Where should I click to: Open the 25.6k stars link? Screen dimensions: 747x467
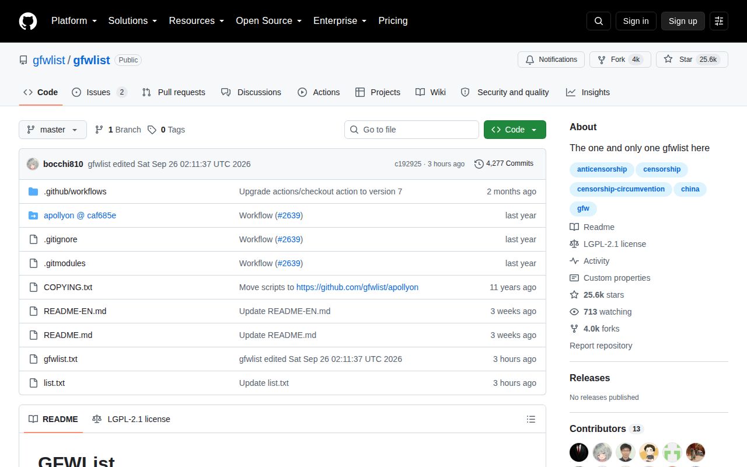(x=596, y=295)
